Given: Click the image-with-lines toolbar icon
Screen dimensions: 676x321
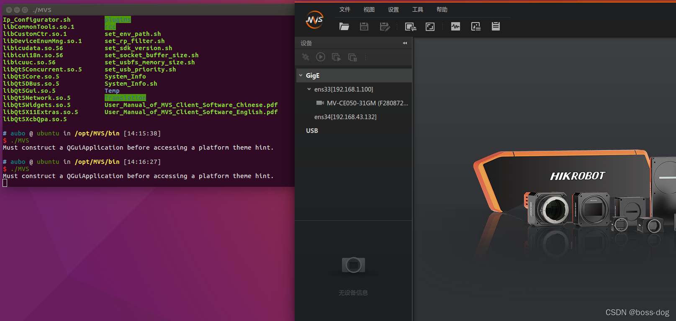Looking at the screenshot, I should tap(476, 27).
